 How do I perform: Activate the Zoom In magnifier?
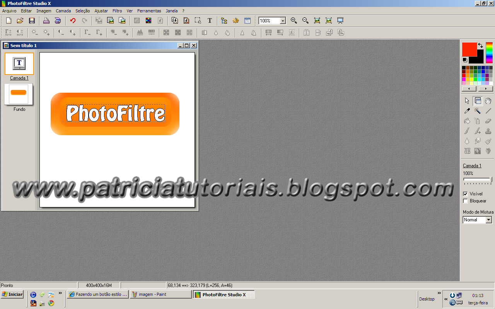click(294, 20)
